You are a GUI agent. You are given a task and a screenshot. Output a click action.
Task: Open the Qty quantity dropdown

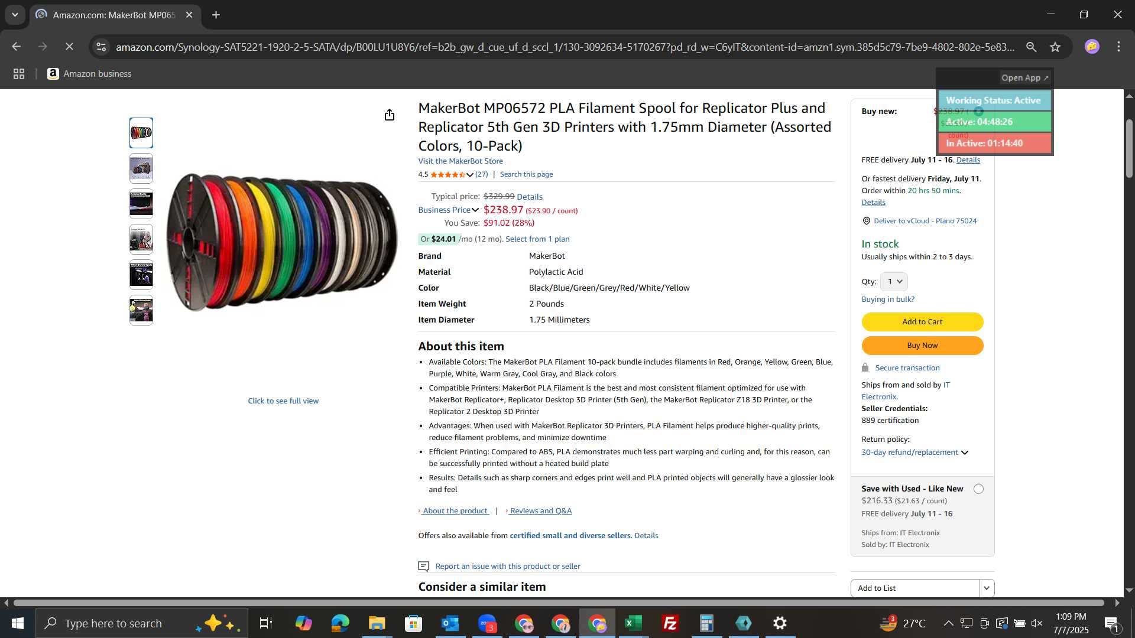(894, 282)
